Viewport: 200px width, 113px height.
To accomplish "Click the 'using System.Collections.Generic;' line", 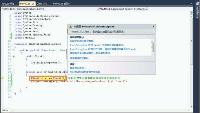I will coord(37,16).
